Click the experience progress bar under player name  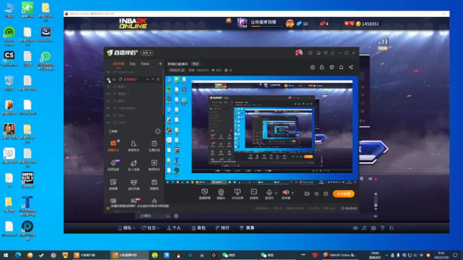pos(267,27)
